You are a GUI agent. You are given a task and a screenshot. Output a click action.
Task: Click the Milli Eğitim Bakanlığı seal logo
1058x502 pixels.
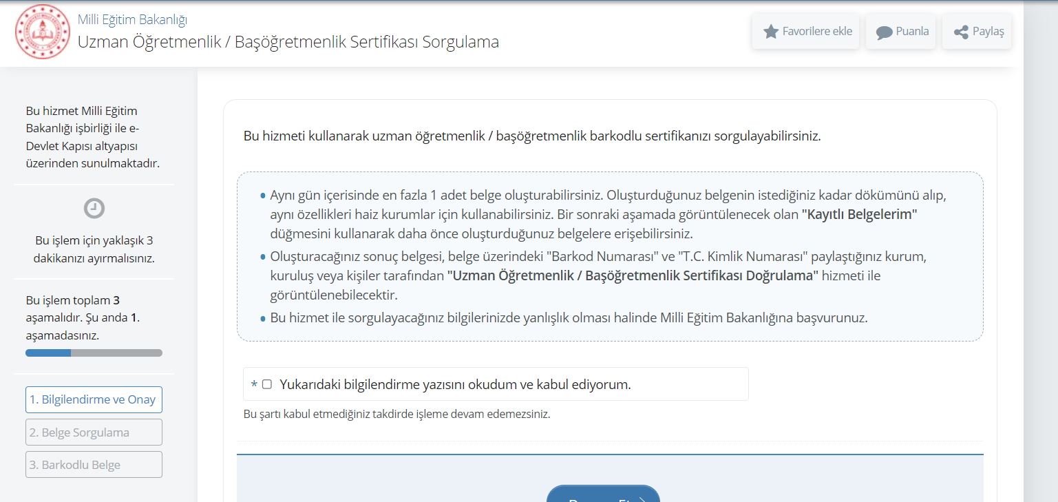click(x=42, y=31)
